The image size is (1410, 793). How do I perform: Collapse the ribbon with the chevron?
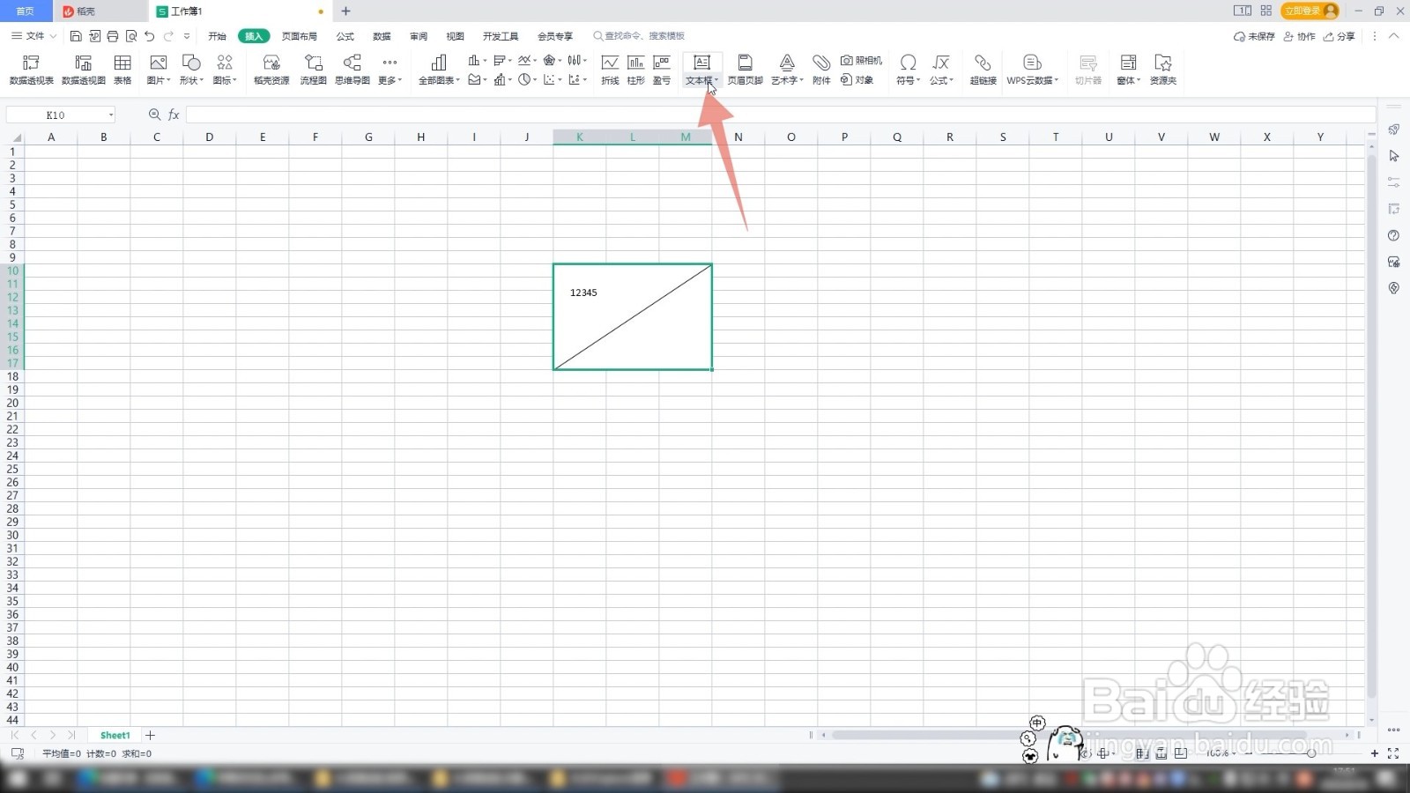(1394, 36)
